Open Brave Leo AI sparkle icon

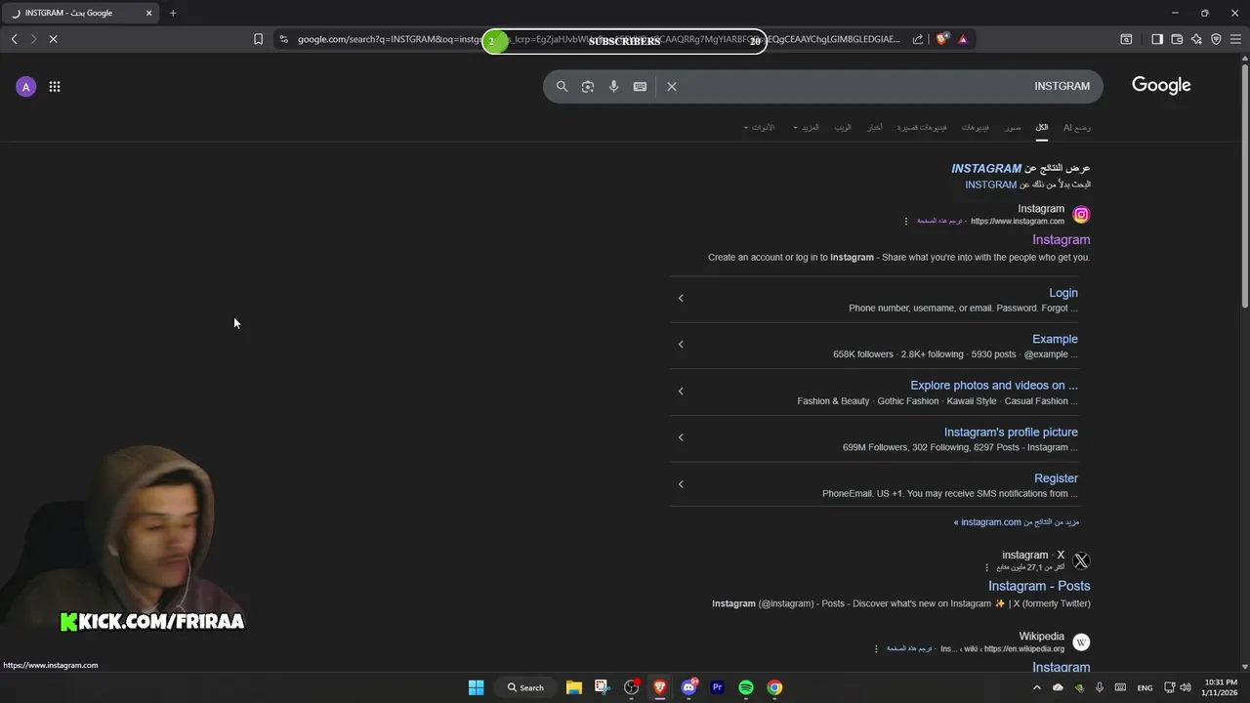[x=1196, y=39]
